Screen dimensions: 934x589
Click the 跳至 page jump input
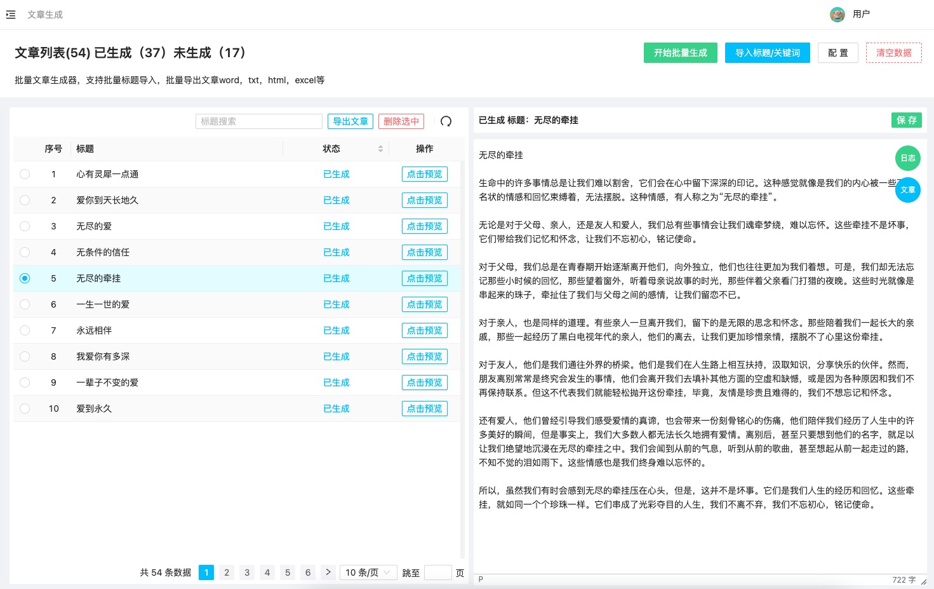[437, 572]
